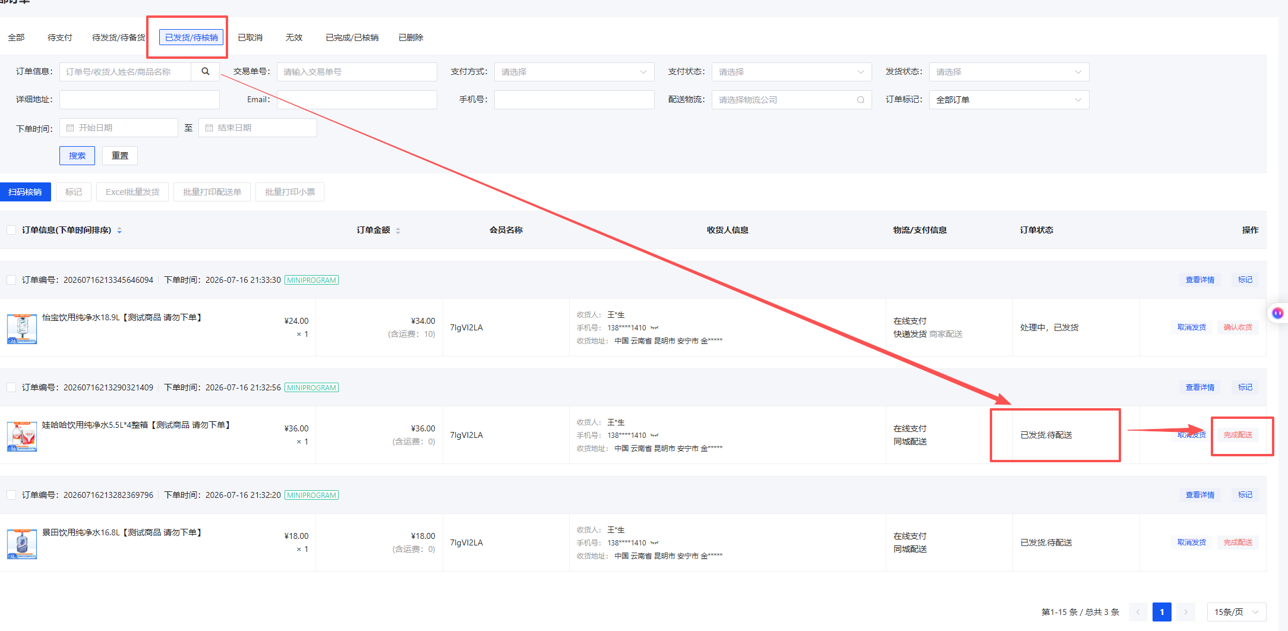Click 完成配送 for the Wahaha order

(1238, 435)
